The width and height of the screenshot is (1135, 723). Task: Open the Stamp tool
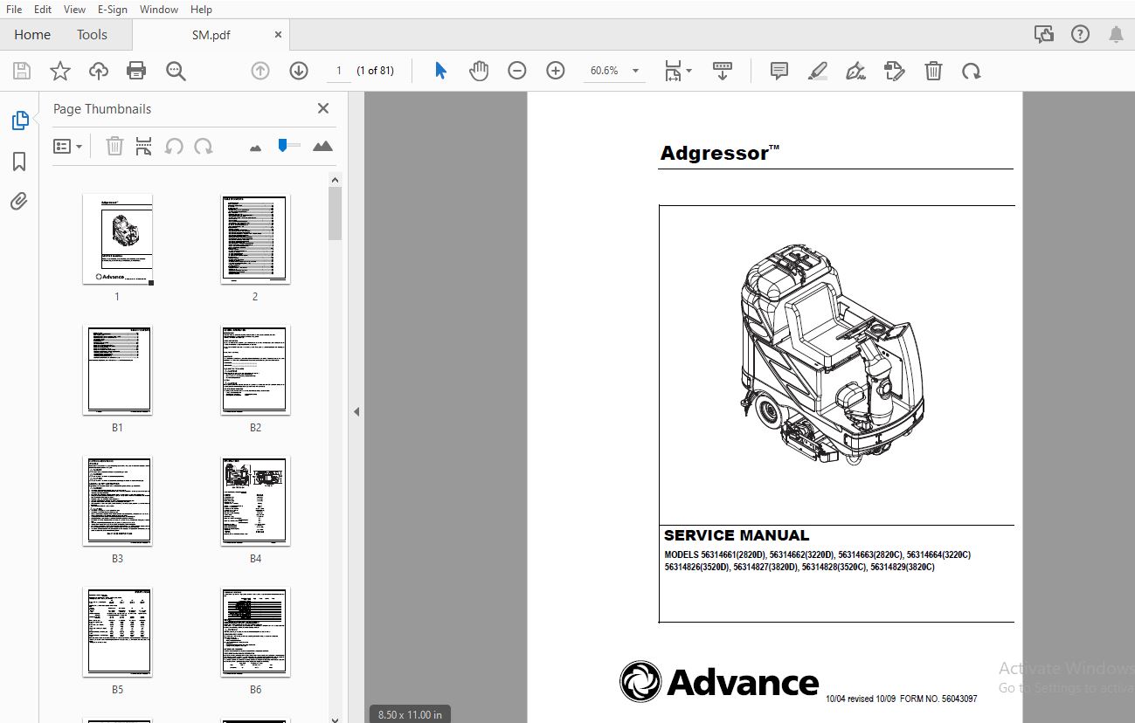pos(895,71)
